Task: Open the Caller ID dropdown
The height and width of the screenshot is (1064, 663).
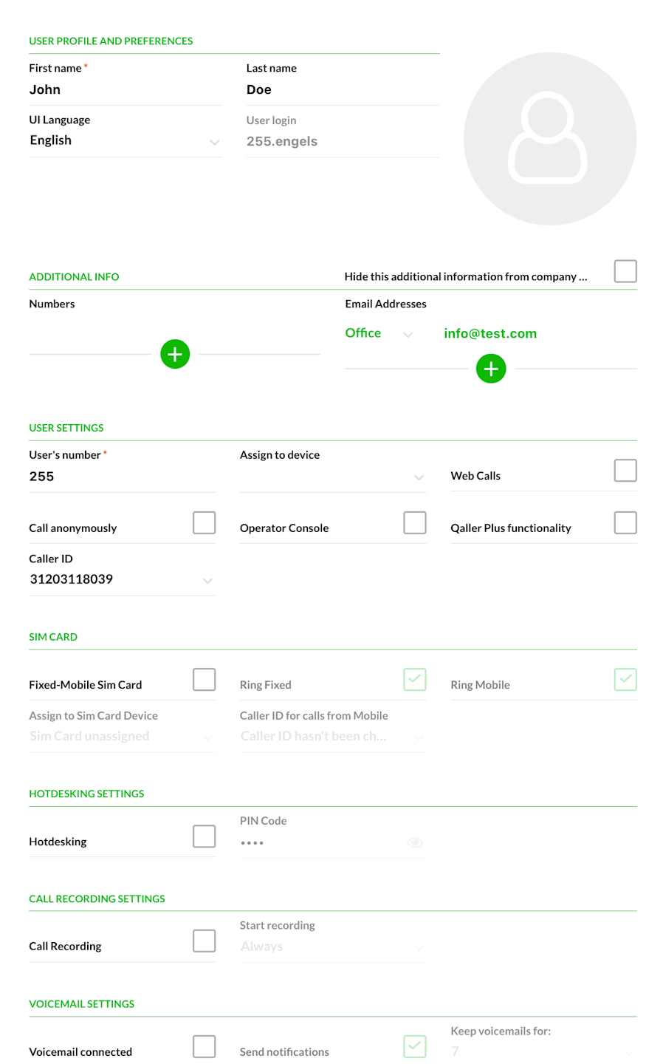Action: pyautogui.click(x=122, y=580)
